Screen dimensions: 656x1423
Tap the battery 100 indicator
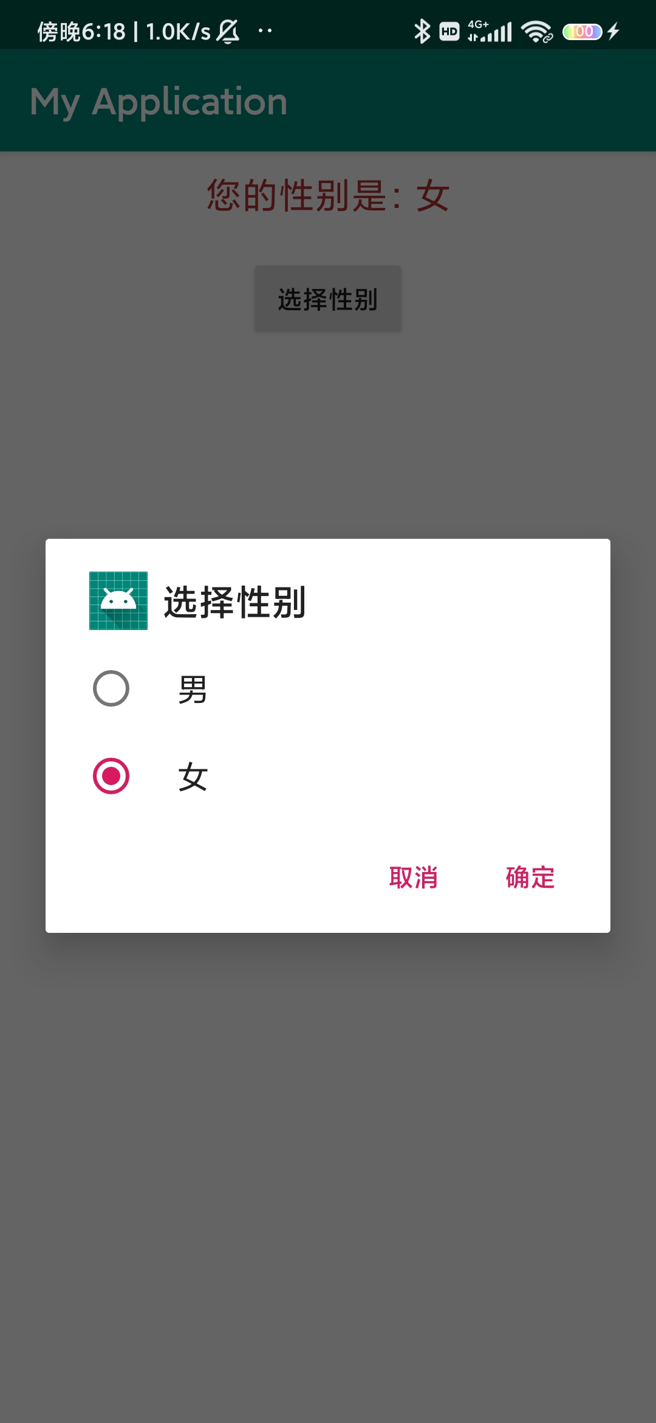(582, 32)
